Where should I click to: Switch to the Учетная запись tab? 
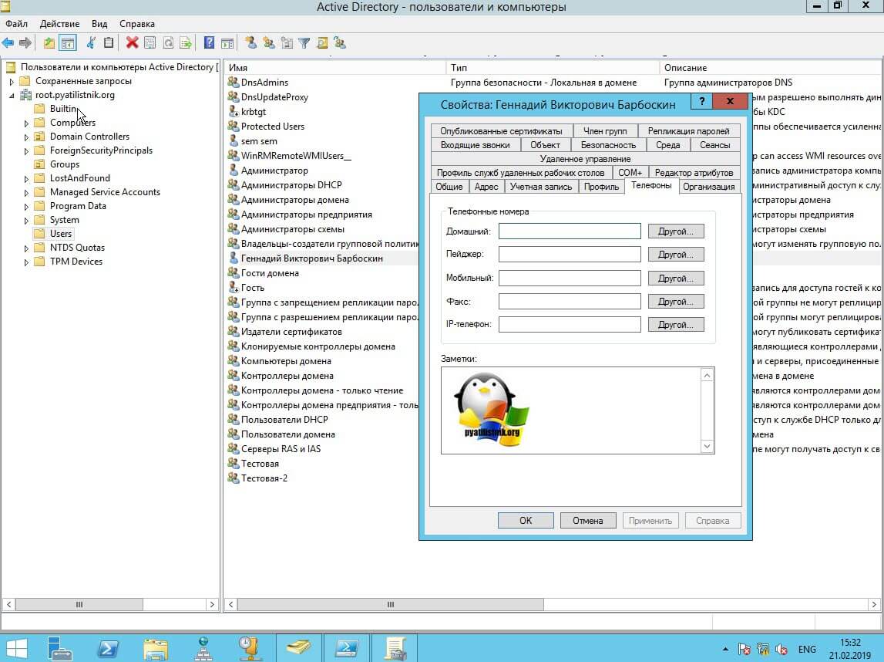click(541, 187)
